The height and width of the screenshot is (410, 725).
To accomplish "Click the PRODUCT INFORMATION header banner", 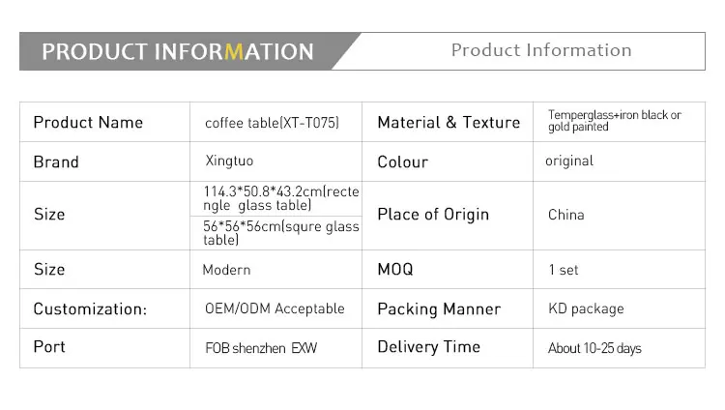I will (x=178, y=51).
